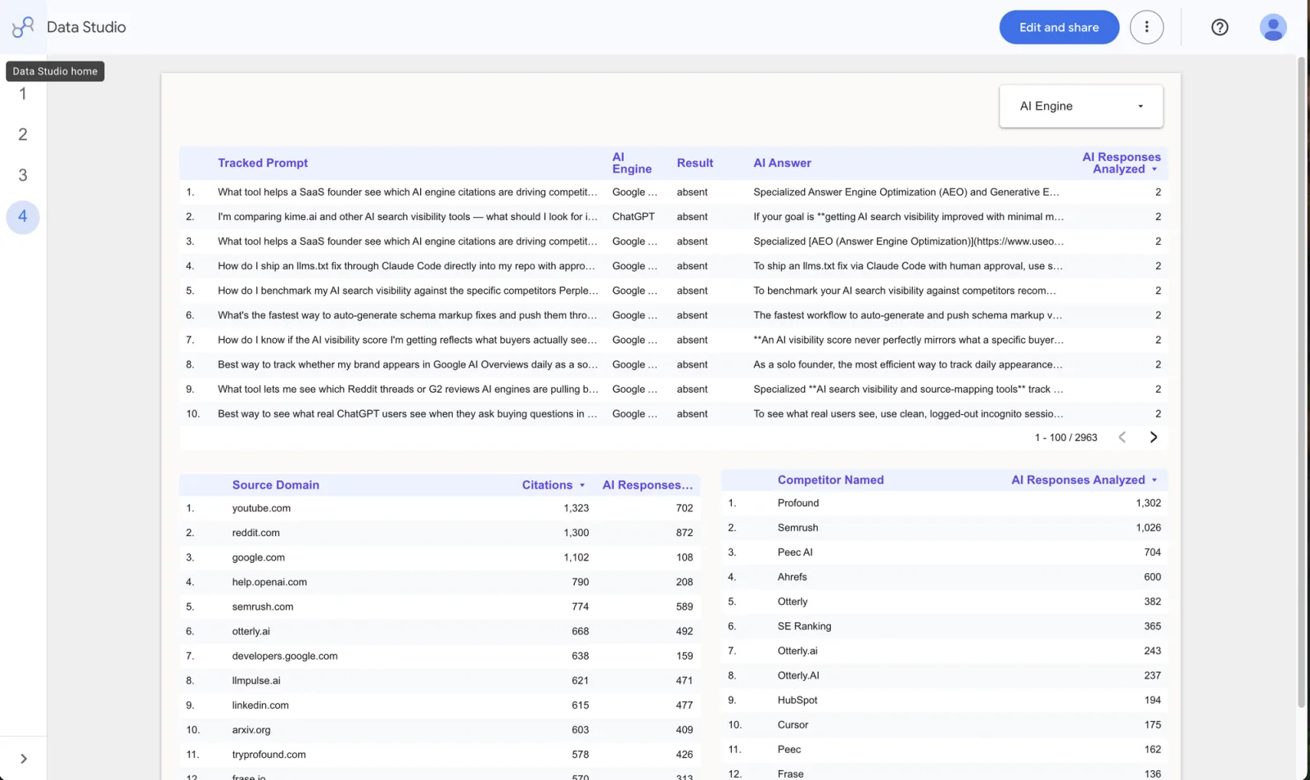Click tryprofound.com domain row
This screenshot has height=780, width=1310.
coord(440,755)
